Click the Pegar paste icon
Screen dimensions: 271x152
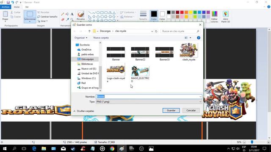click(6, 14)
